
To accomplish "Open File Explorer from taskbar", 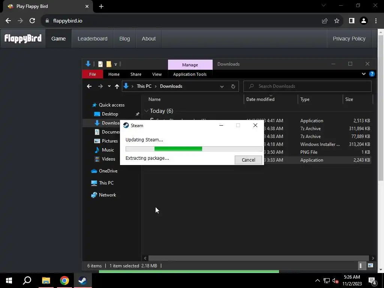I will point(46,280).
